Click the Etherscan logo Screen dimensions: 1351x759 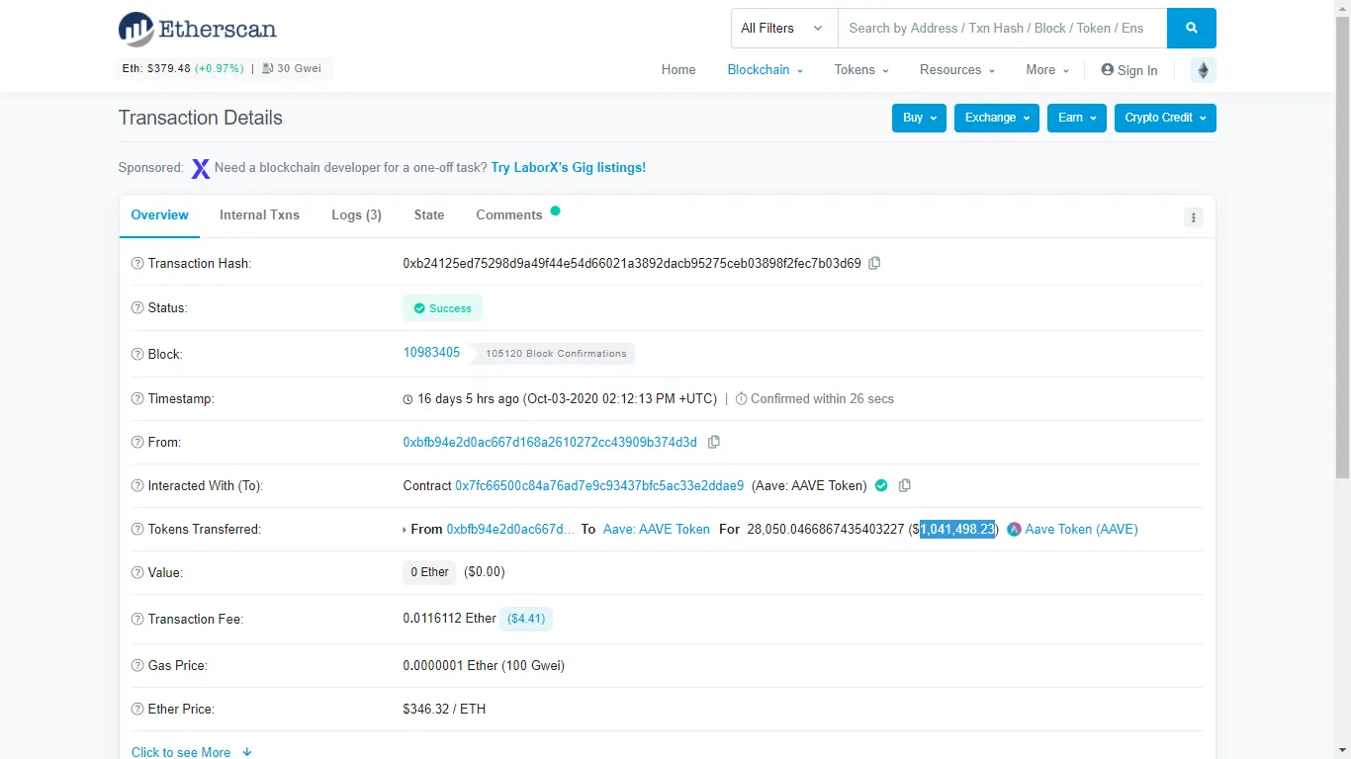[197, 29]
